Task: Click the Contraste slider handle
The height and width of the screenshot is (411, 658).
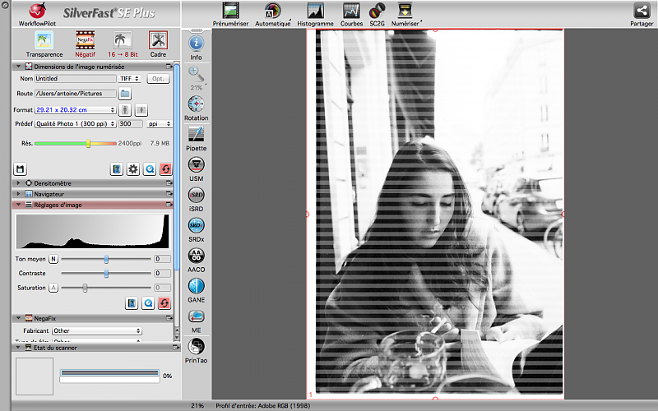Action: pos(106,273)
